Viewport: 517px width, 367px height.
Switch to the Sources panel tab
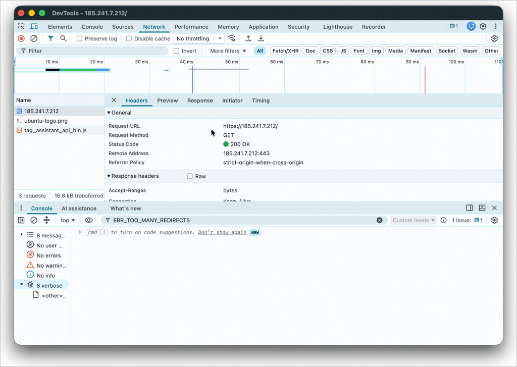point(123,27)
